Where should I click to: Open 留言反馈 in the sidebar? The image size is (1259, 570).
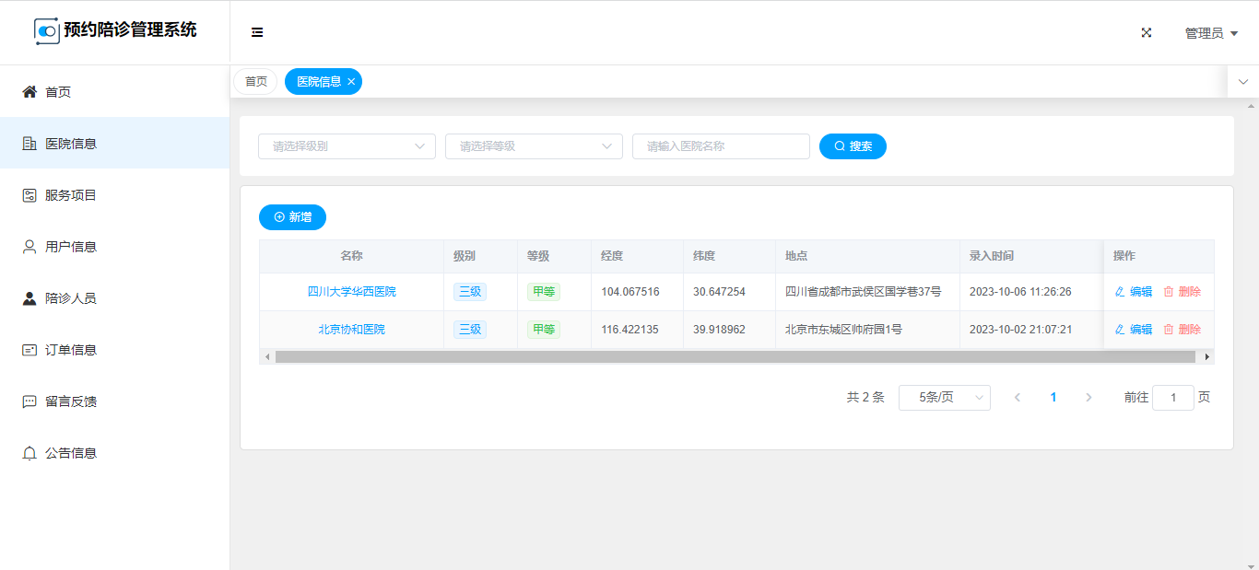click(71, 401)
